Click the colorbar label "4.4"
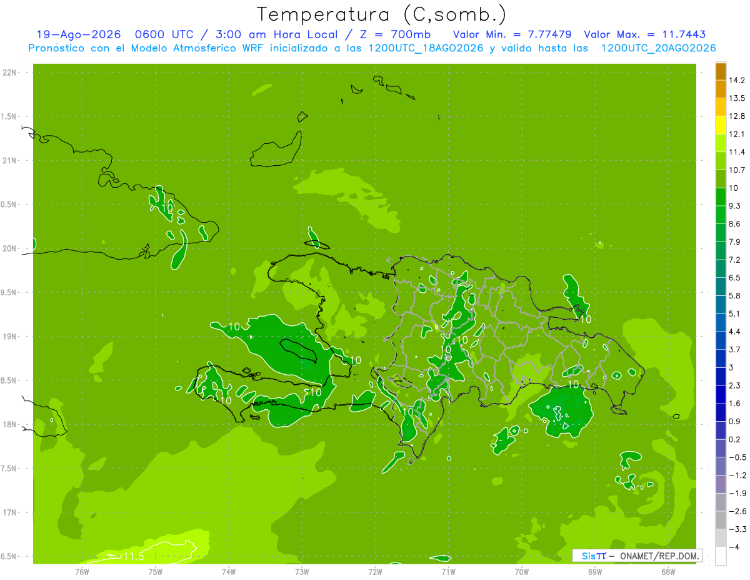 tap(736, 332)
